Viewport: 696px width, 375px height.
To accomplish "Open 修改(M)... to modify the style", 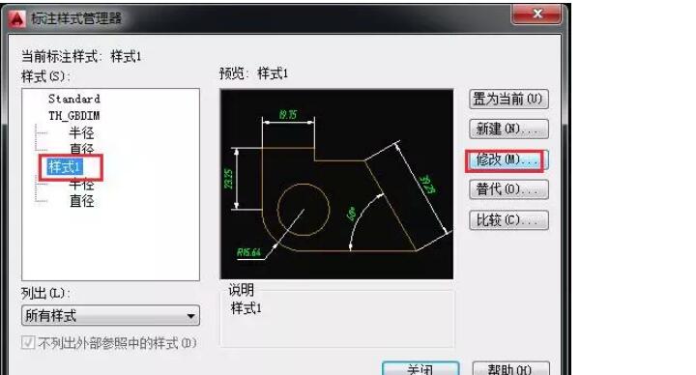I will pos(508,159).
